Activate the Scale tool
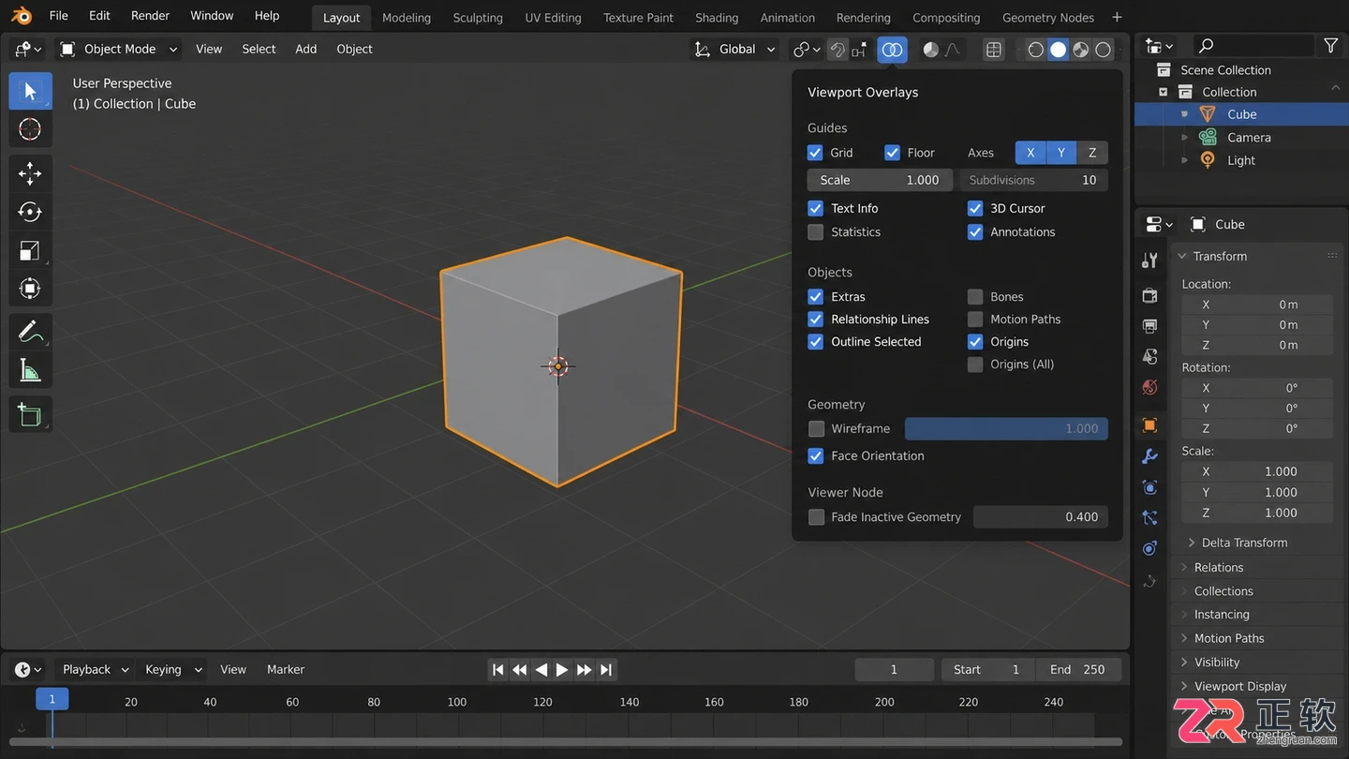This screenshot has width=1349, height=759. pyautogui.click(x=30, y=250)
